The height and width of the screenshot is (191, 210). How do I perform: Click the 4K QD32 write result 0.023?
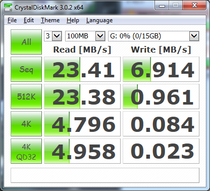[161, 151]
